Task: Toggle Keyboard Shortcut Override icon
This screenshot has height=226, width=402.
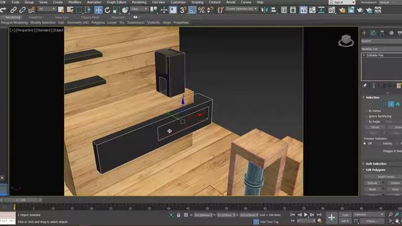Action: coord(173,10)
